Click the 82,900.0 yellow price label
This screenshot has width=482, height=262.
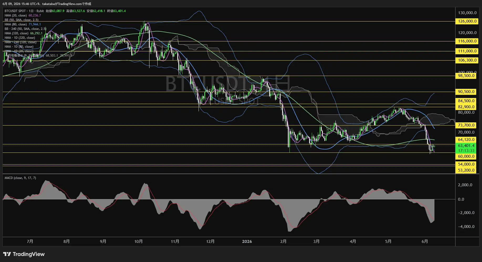[466, 107]
